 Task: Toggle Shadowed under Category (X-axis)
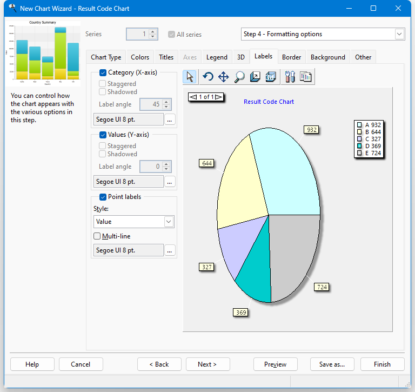coord(103,92)
